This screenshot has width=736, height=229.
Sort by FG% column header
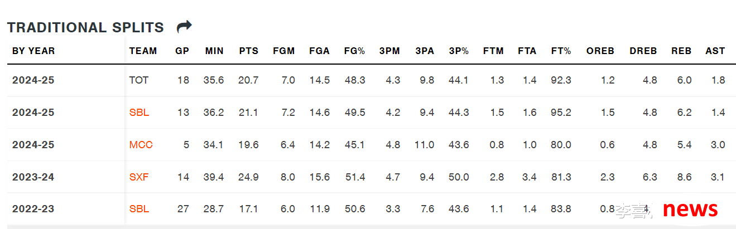[x=354, y=51]
